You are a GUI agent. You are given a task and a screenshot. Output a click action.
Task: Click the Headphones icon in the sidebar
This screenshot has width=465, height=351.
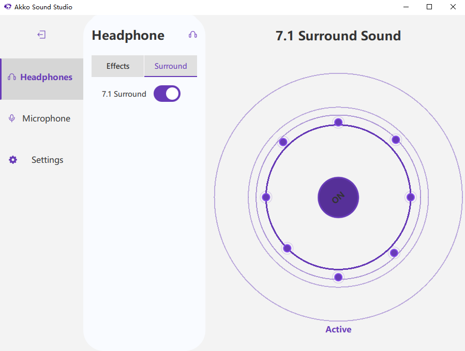pos(11,77)
